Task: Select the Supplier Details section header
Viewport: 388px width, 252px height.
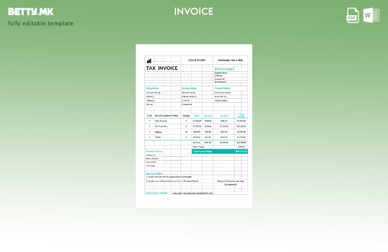Action: [x=224, y=69]
